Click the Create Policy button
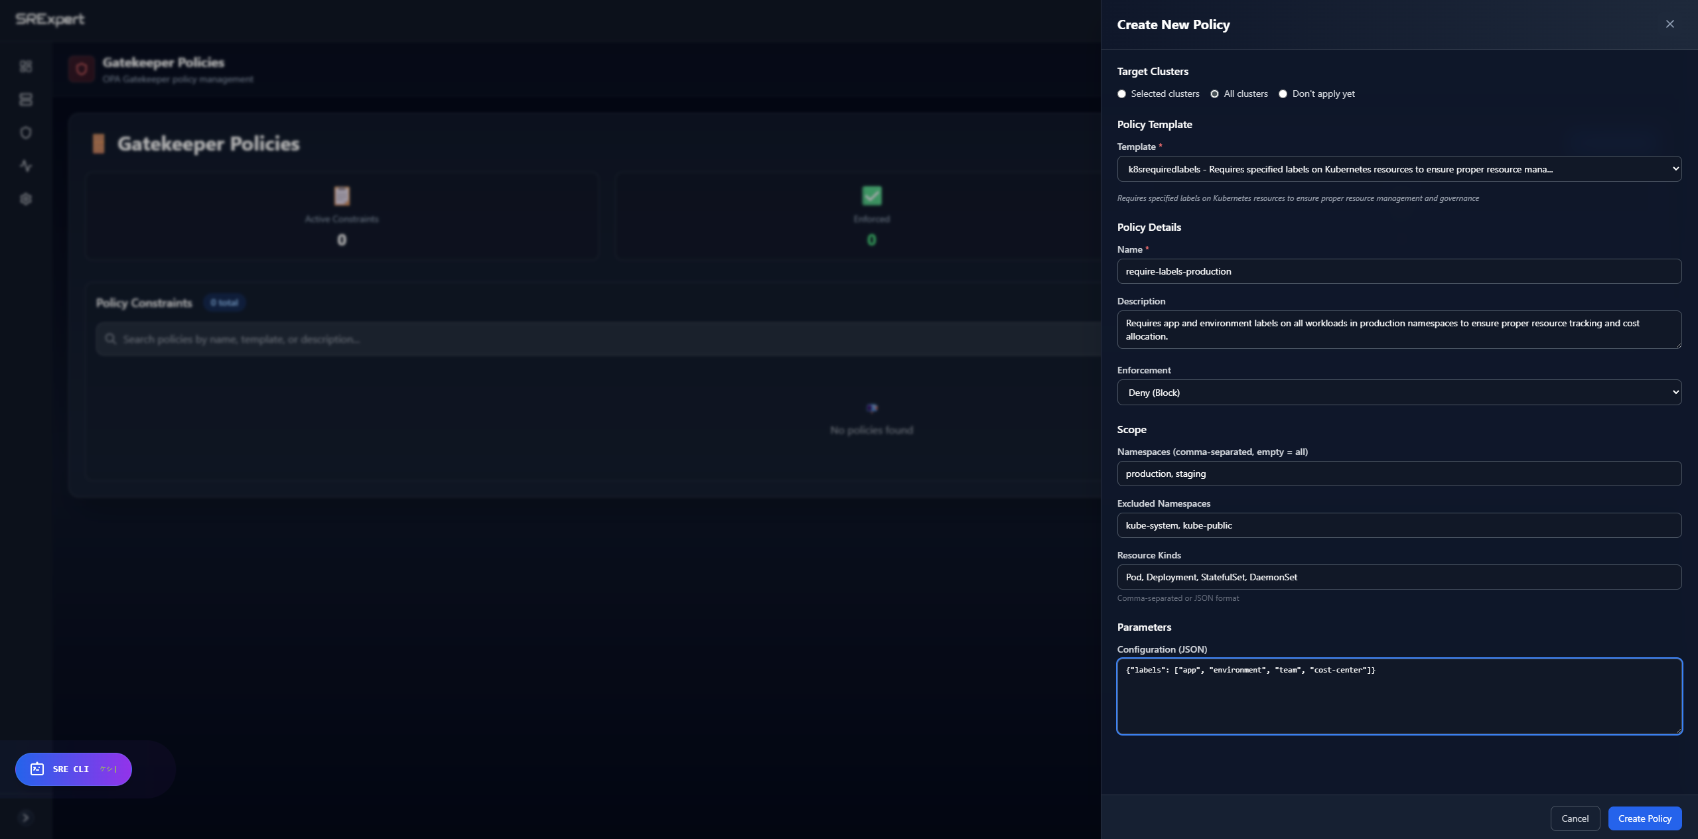 (x=1644, y=818)
